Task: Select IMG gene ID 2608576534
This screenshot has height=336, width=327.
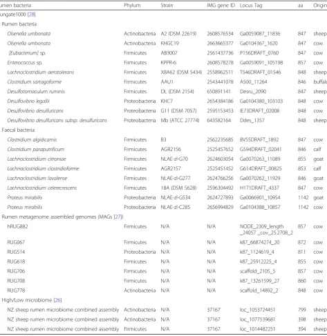Action: click(x=220, y=34)
